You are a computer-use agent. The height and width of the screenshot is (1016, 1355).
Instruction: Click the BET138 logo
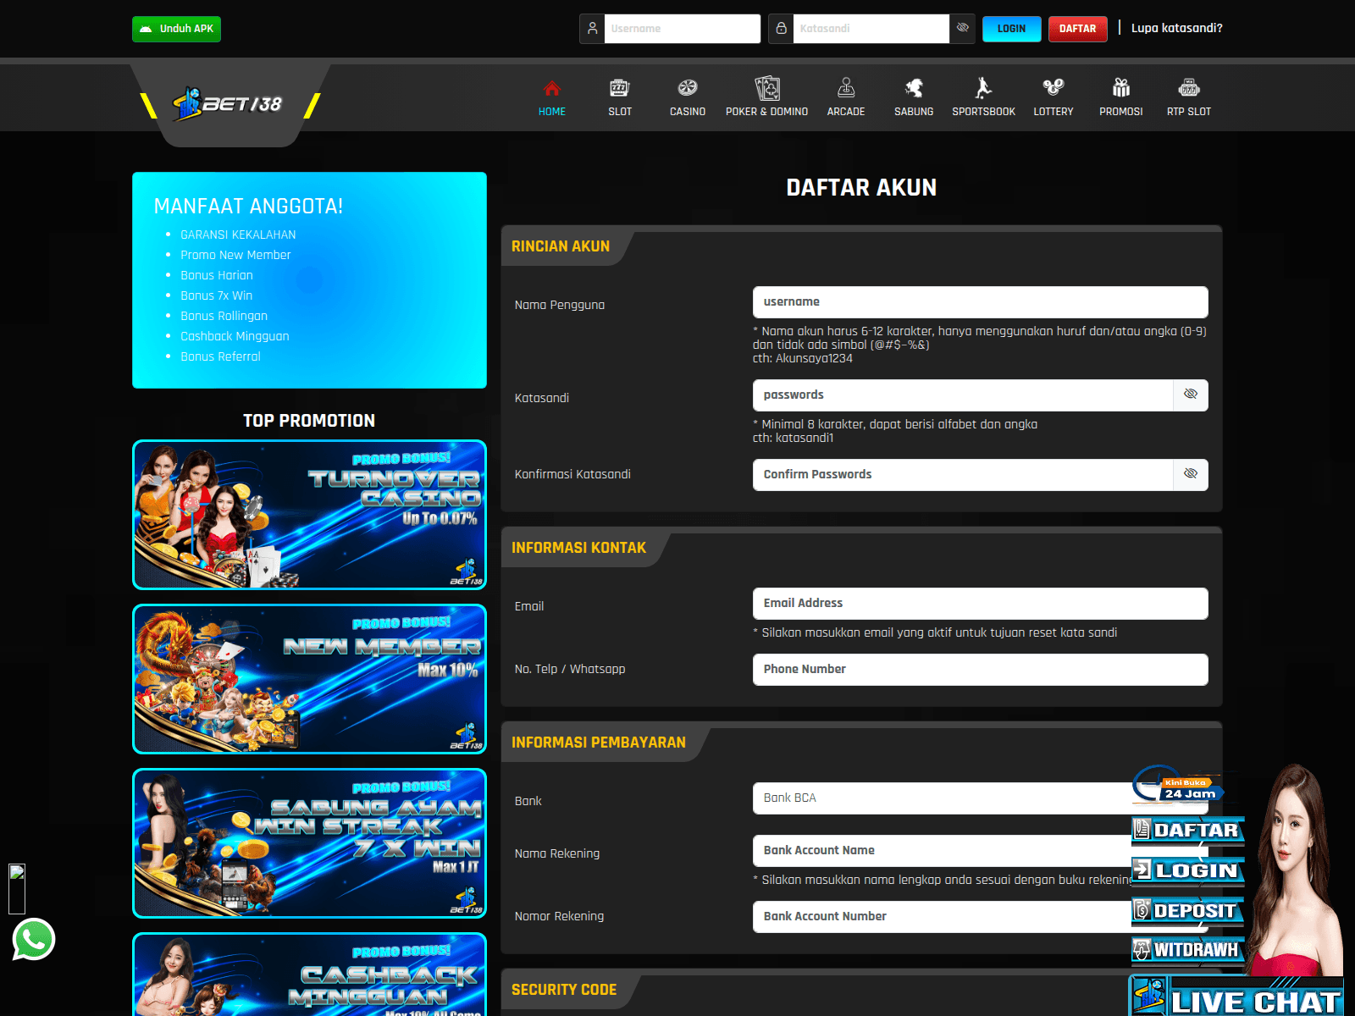(229, 104)
